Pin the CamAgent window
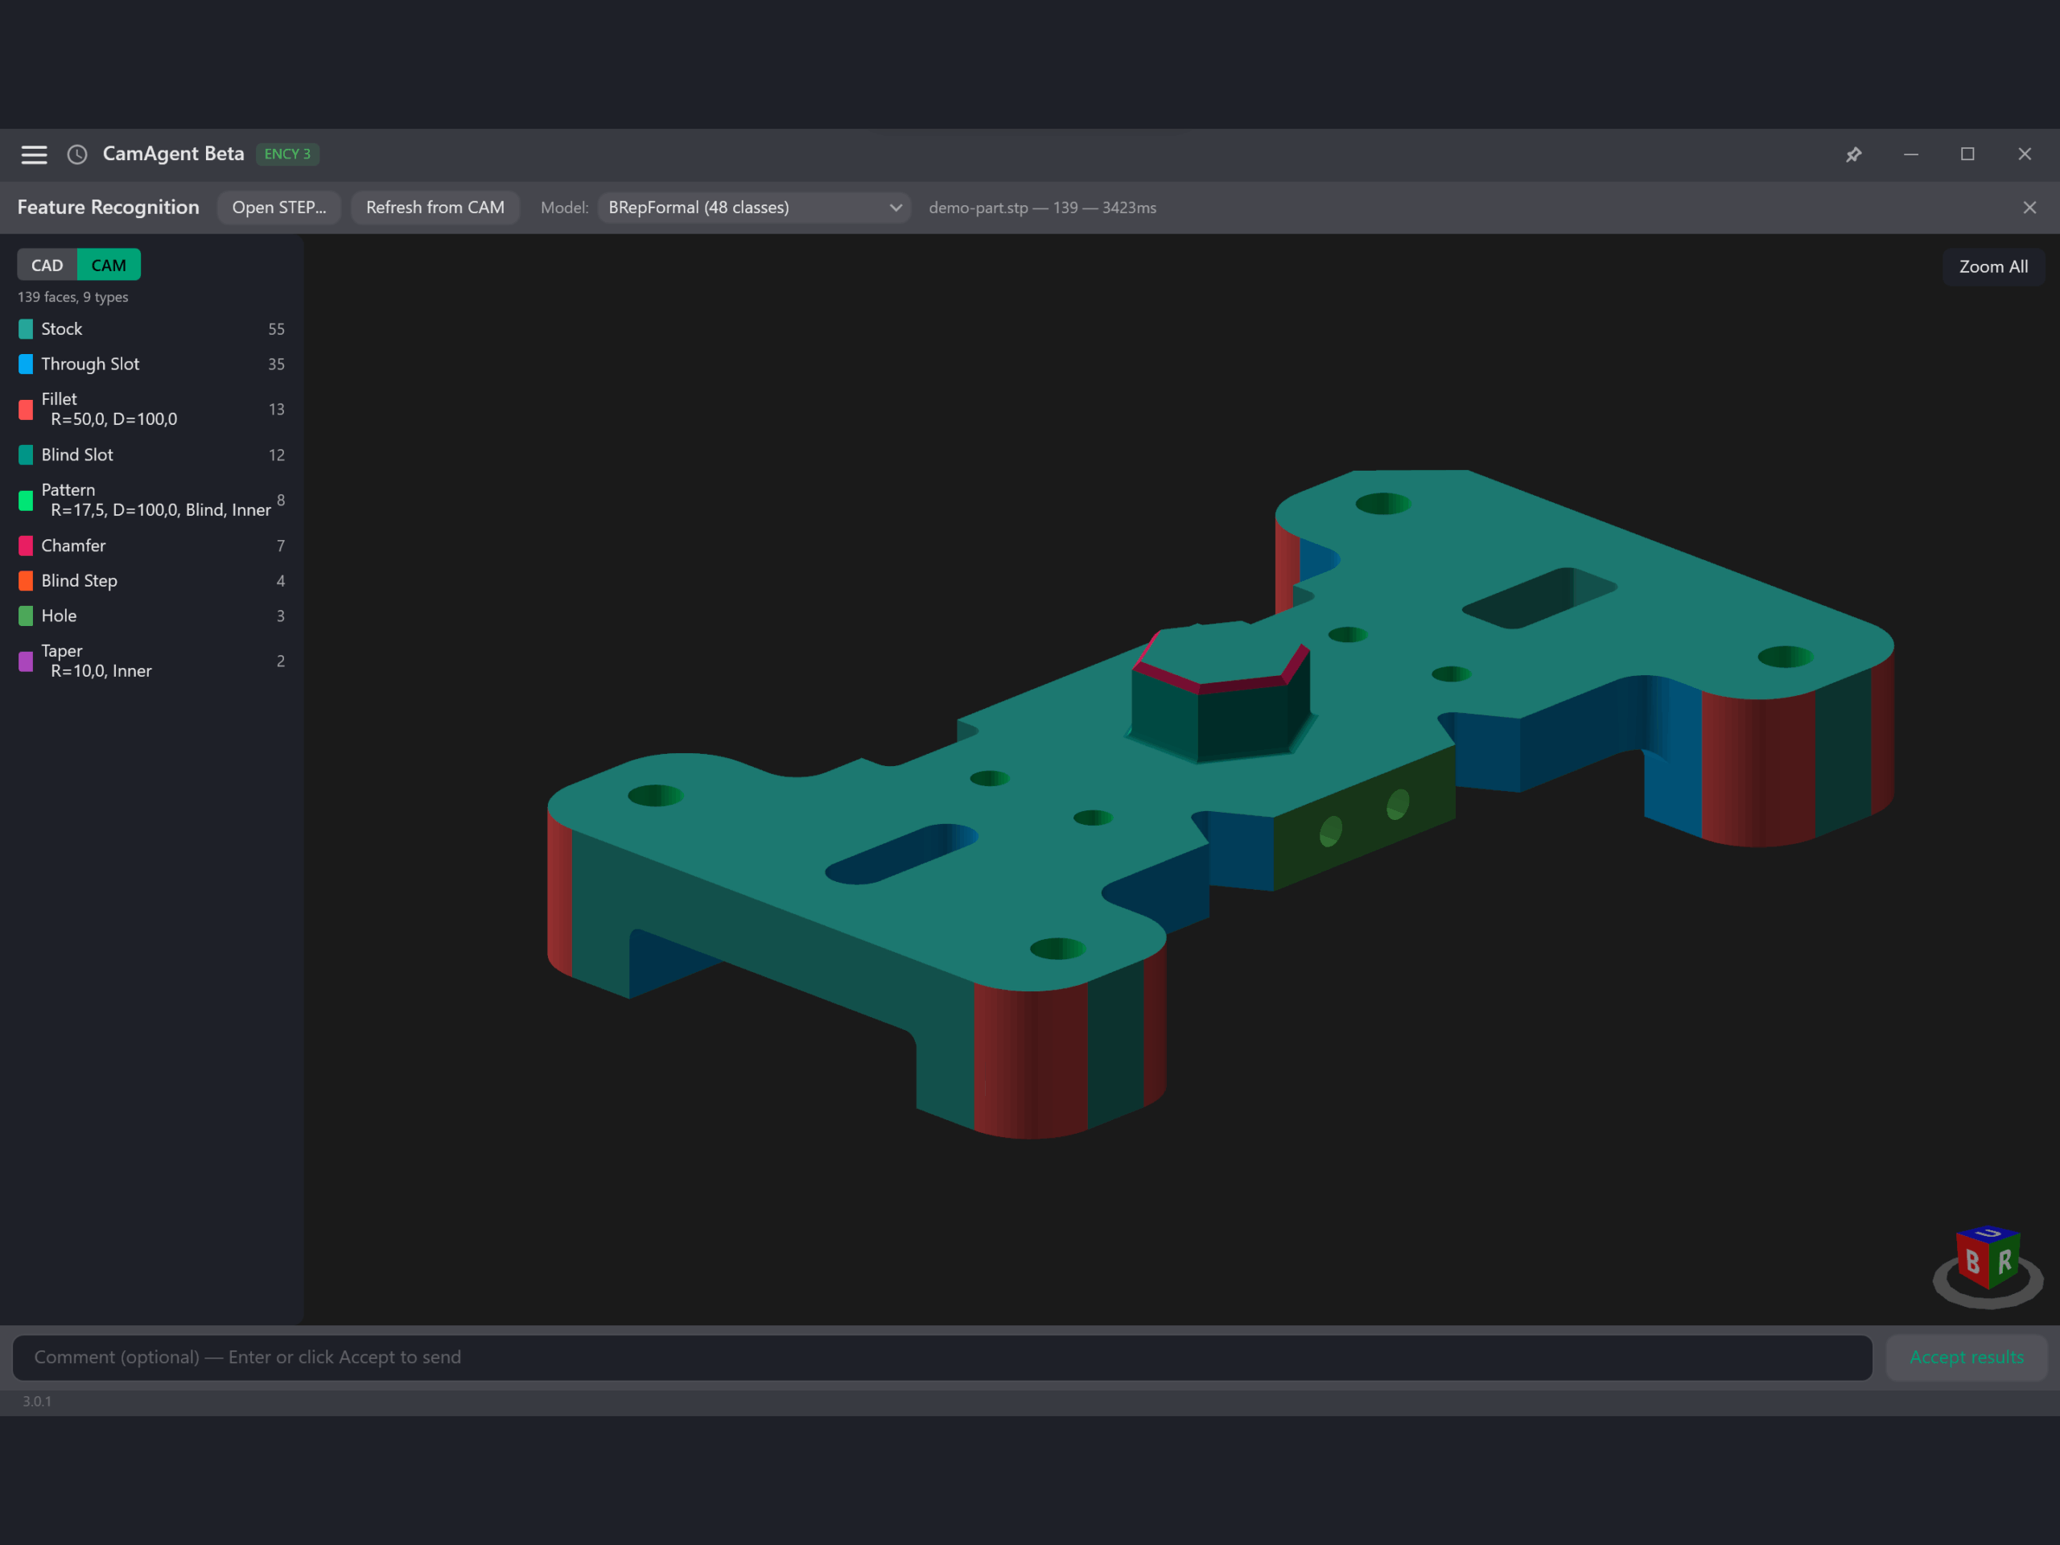2060x1545 pixels. point(1853,154)
